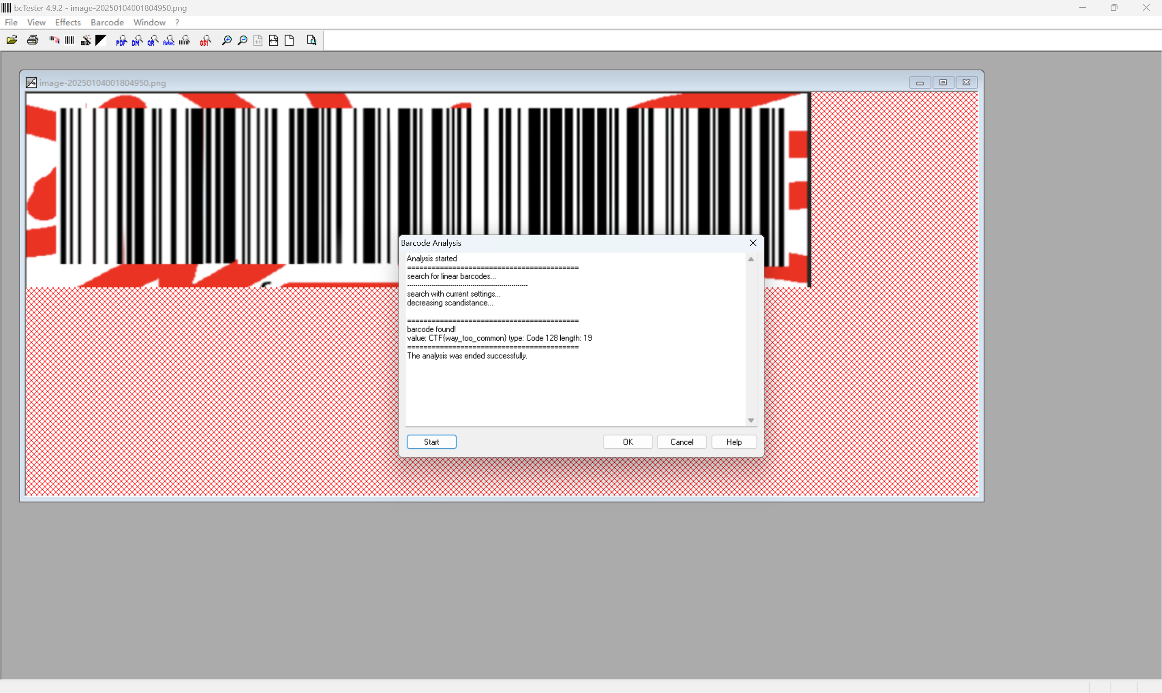Click the Print toolbar icon
Screen dimensions: 1162x693
point(32,40)
